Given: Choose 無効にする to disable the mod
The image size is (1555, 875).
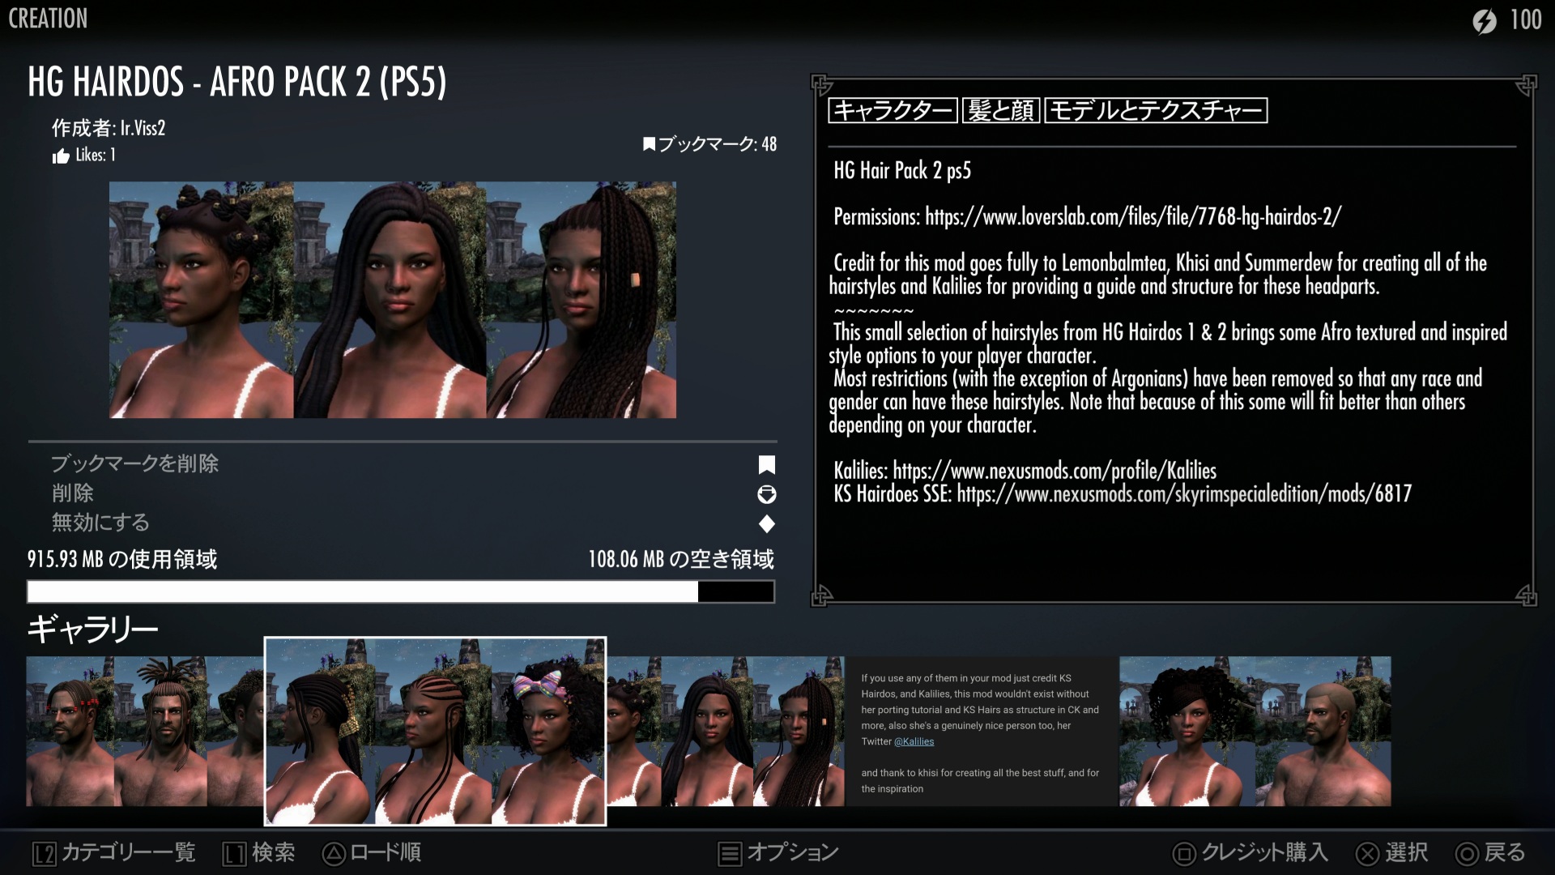Looking at the screenshot, I should (x=100, y=523).
